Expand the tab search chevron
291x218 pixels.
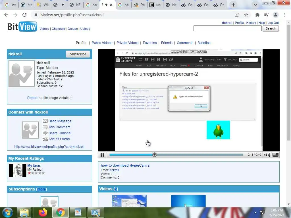click(255, 5)
